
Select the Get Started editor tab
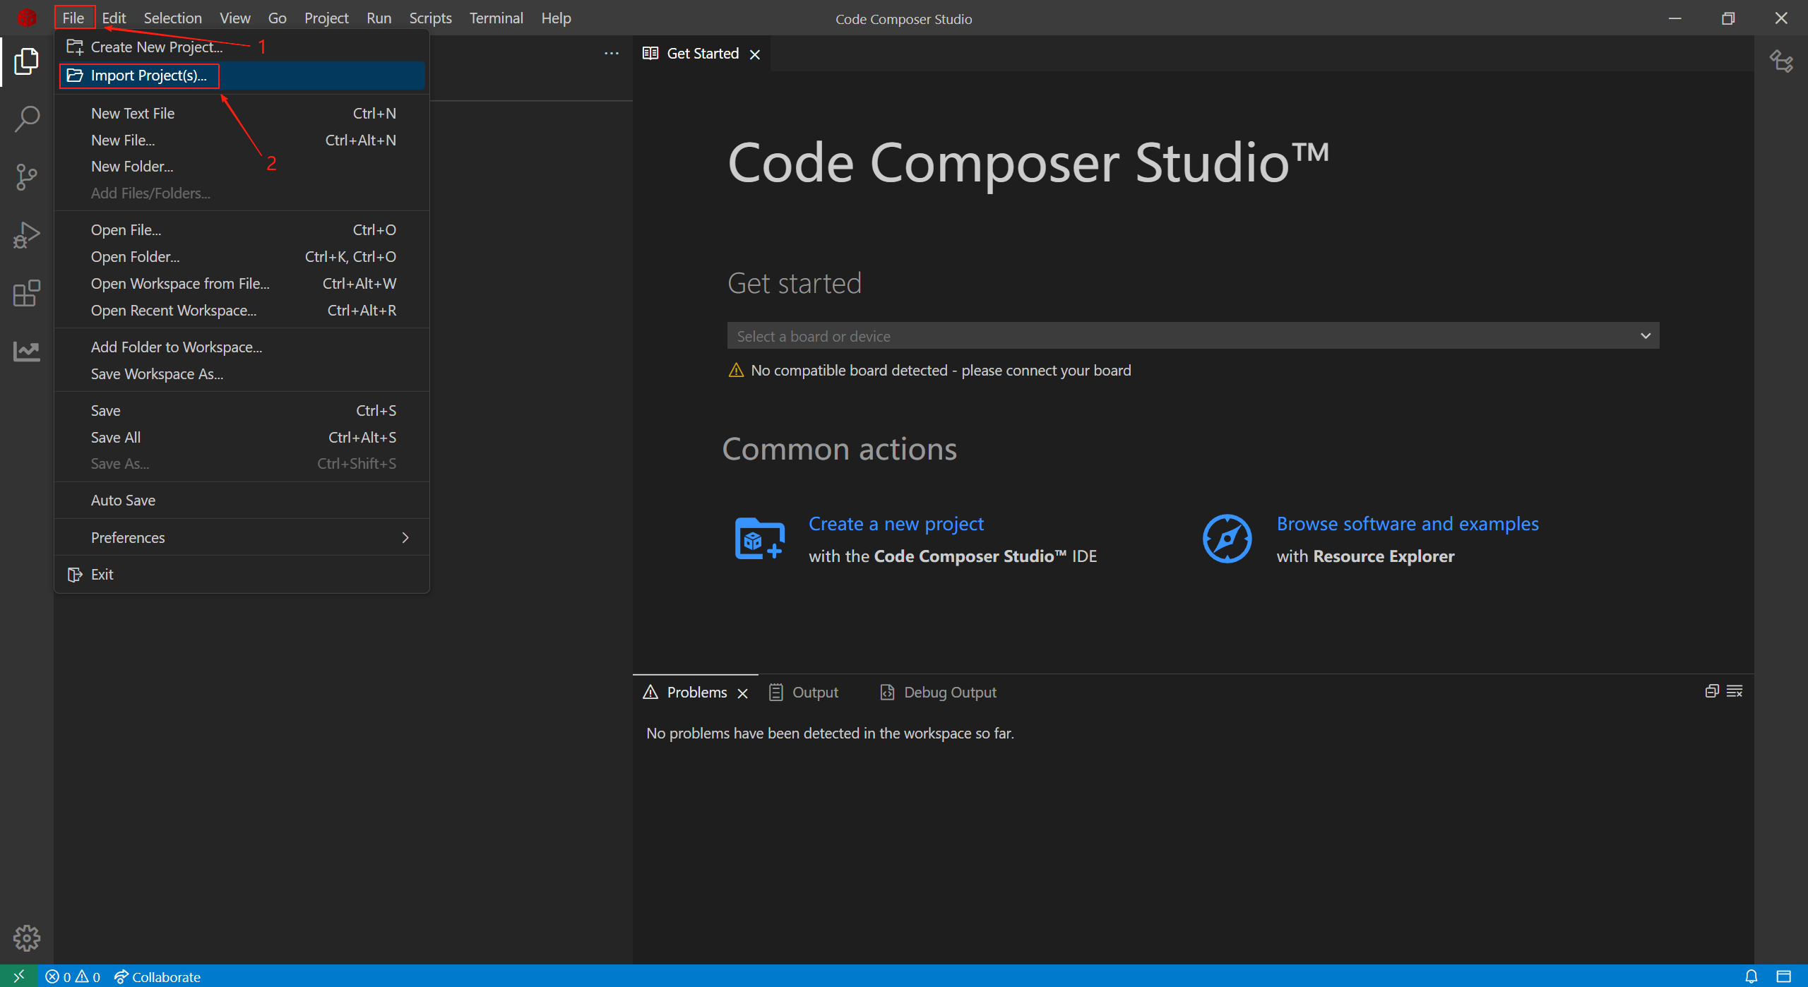(x=701, y=54)
